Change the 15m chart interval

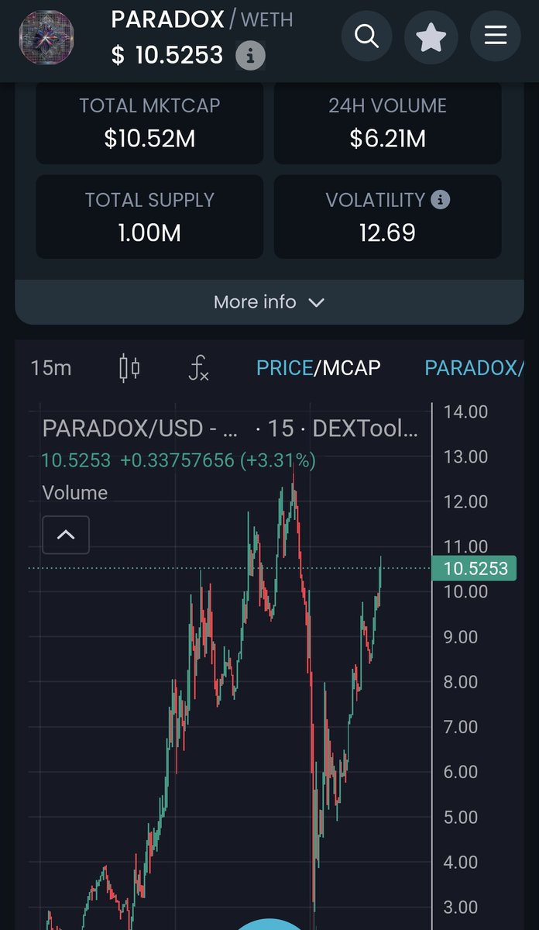tap(51, 367)
